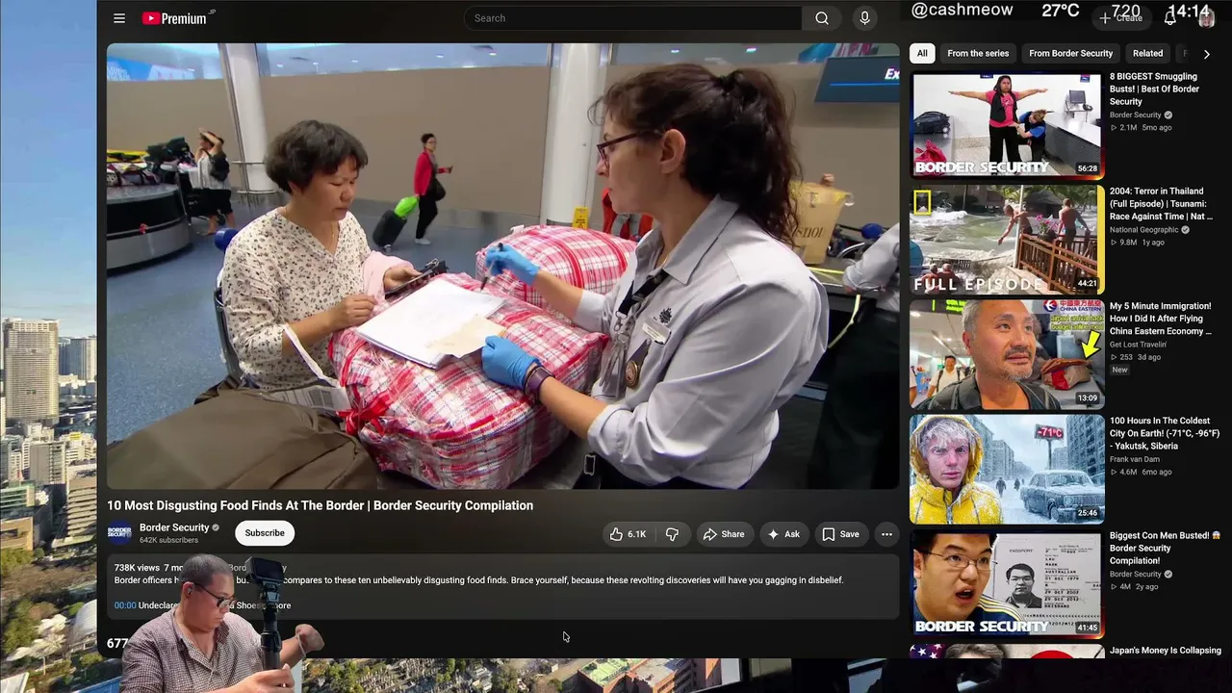Open the notifications bell
The width and height of the screenshot is (1232, 693).
1170,17
